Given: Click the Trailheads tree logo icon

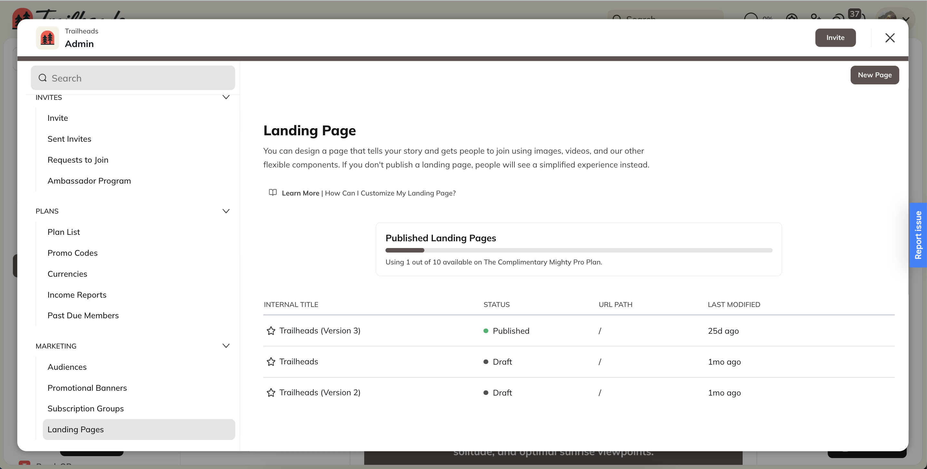Looking at the screenshot, I should [47, 37].
